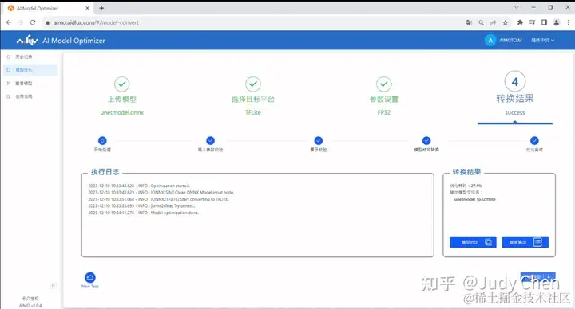Open the media control icon in browser toolbar
575x309 pixels.
pos(532,22)
